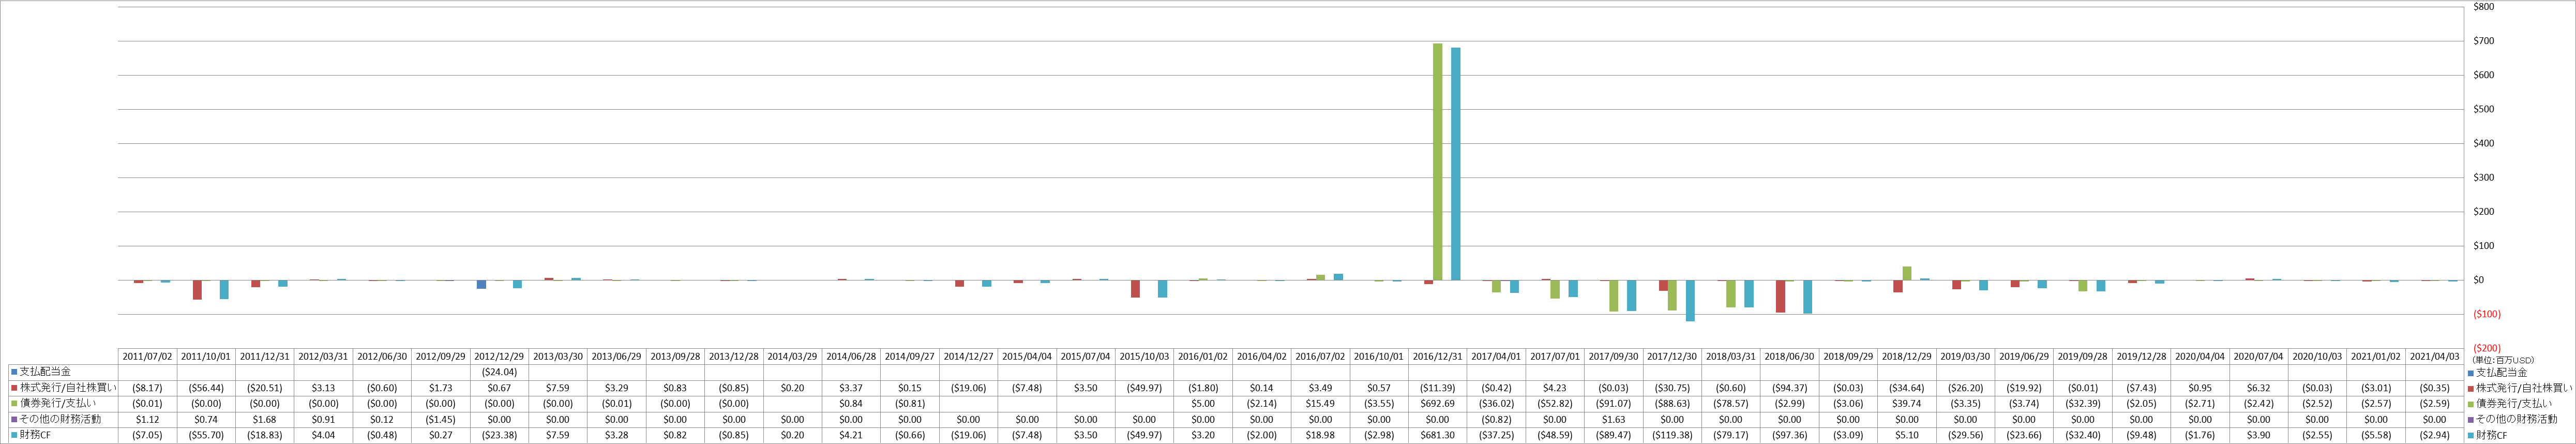
Task: Select the 2011/07/02 date header
Action: coord(147,356)
